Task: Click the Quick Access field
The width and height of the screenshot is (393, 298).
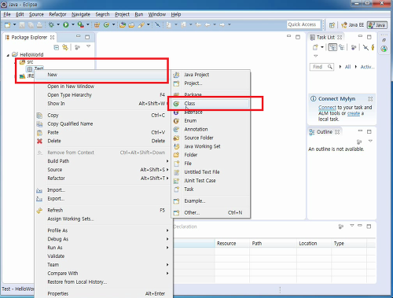Action: click(303, 24)
